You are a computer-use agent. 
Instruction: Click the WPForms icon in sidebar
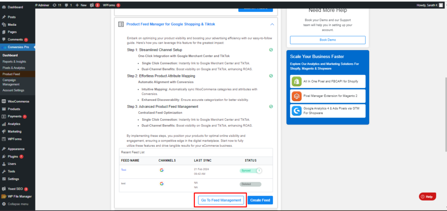point(3,139)
